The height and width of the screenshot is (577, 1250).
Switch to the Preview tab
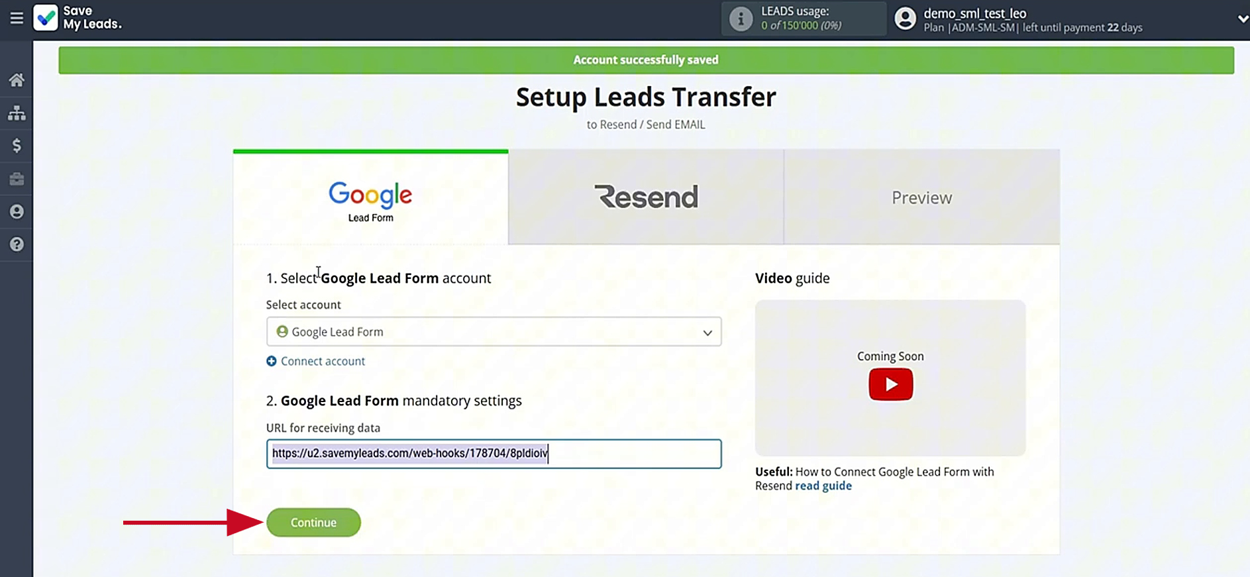pyautogui.click(x=921, y=197)
